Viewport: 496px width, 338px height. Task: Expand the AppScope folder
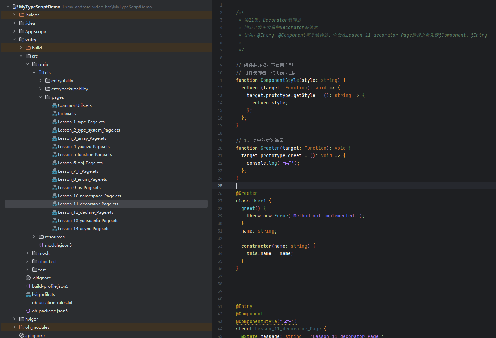click(14, 31)
